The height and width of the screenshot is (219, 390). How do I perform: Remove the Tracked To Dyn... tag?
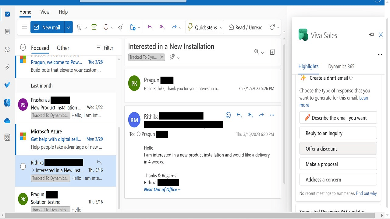click(162, 57)
